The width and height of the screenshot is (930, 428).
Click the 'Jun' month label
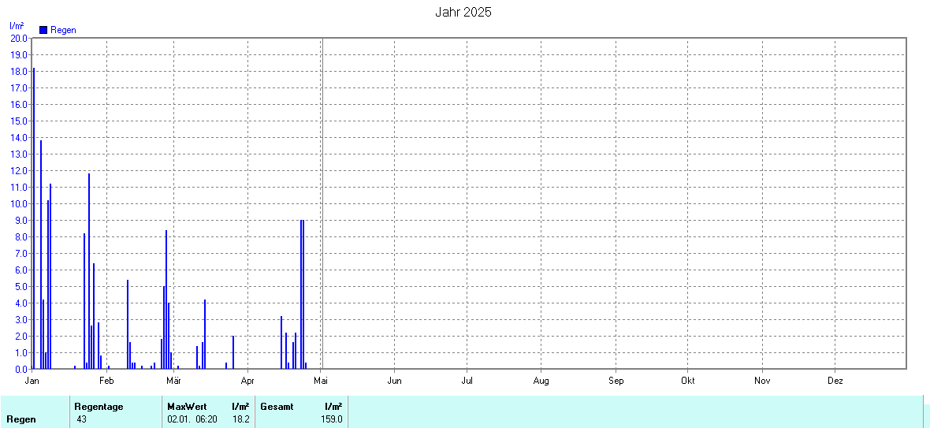click(394, 381)
